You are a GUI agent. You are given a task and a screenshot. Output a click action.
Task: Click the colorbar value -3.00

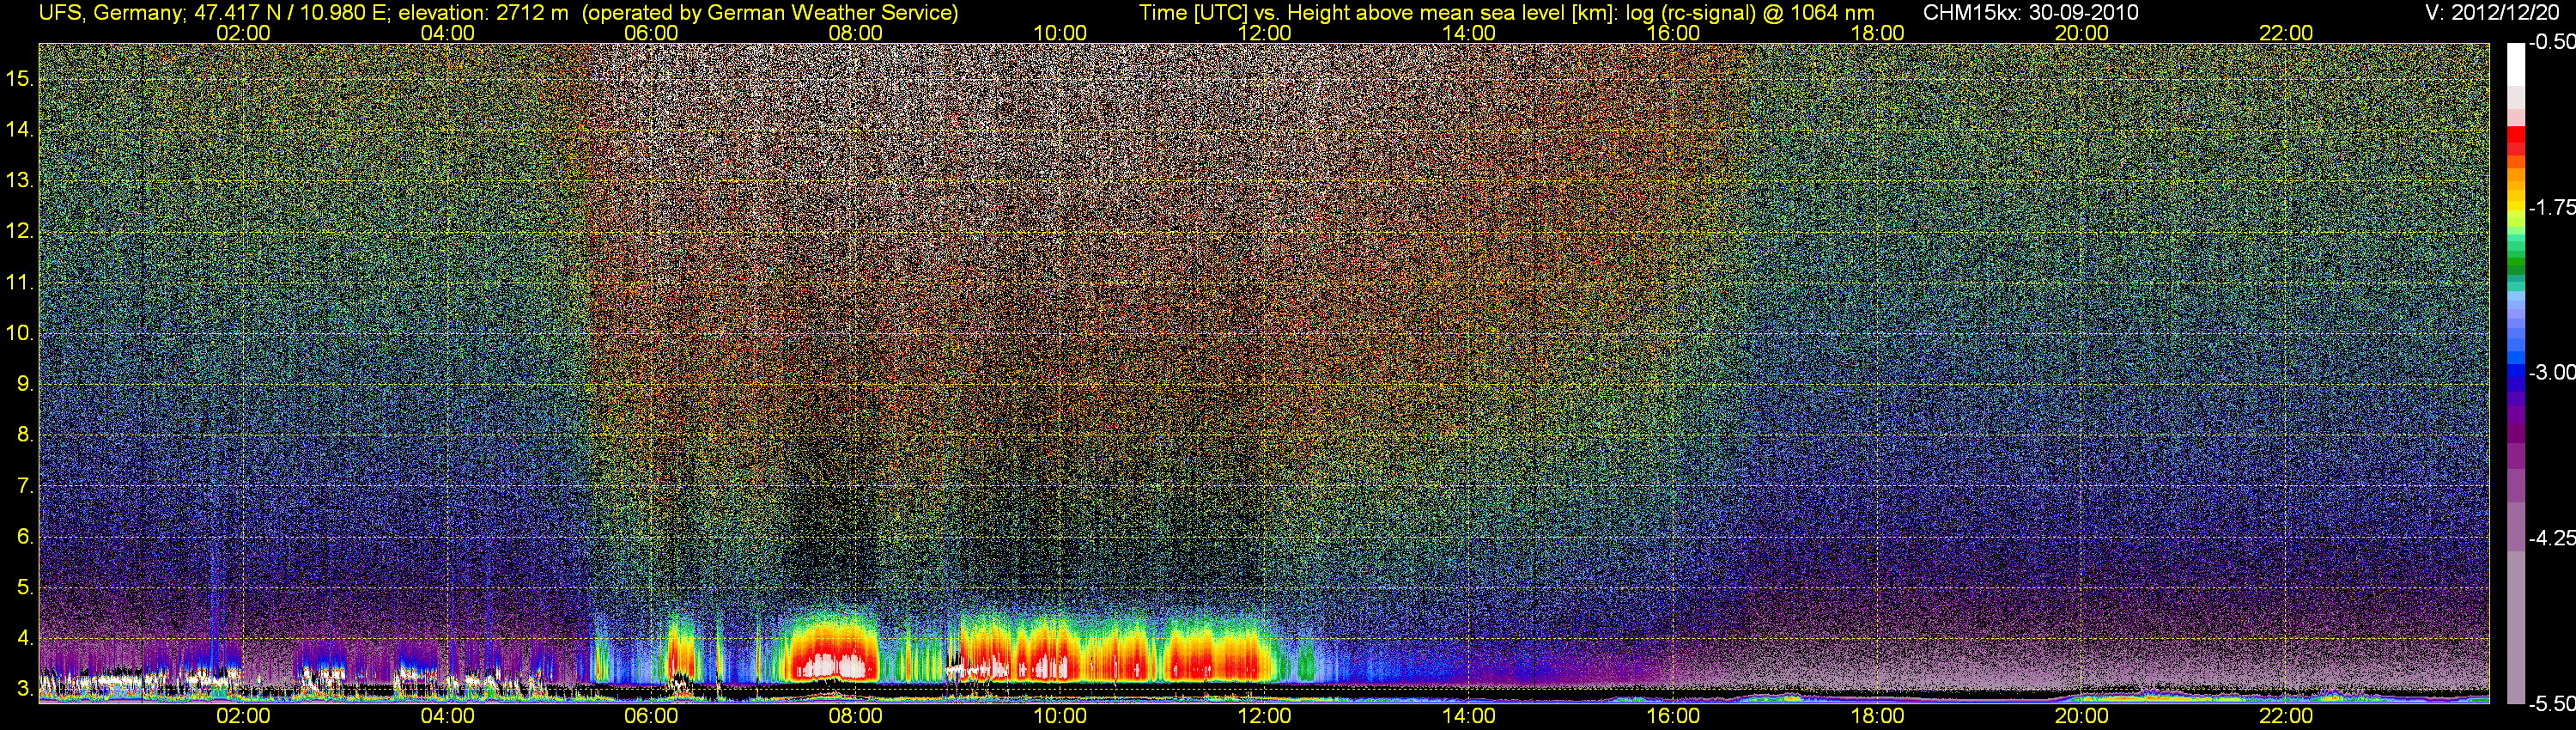(2552, 372)
